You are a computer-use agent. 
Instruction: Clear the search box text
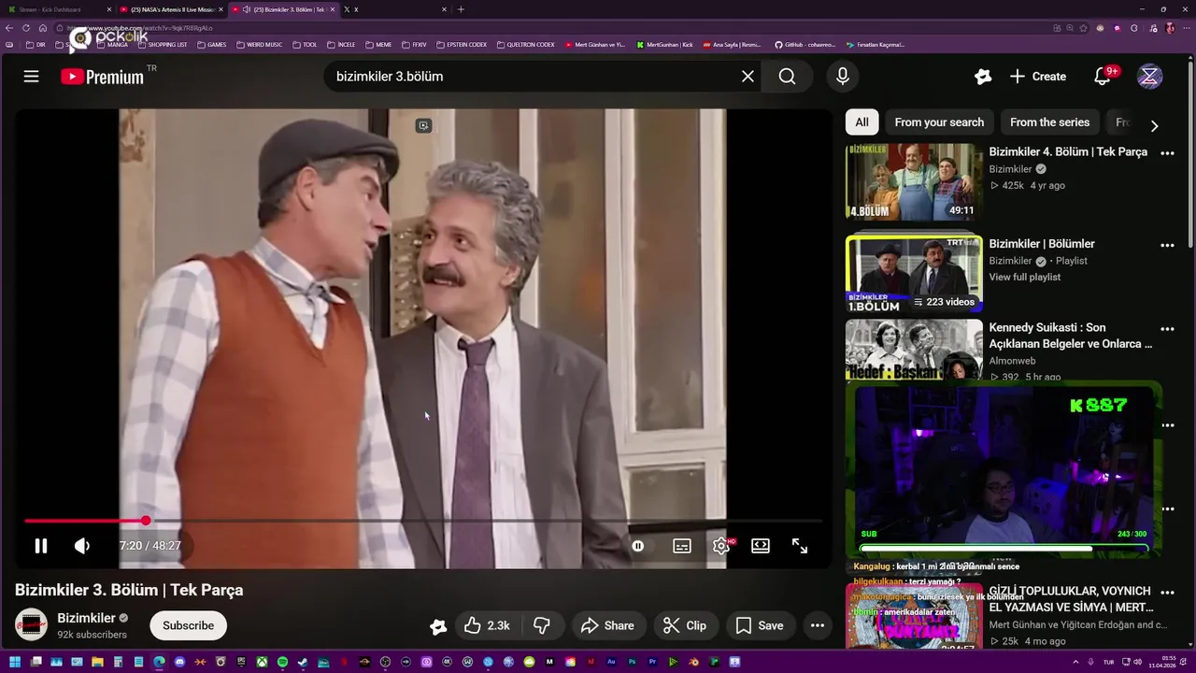click(747, 77)
